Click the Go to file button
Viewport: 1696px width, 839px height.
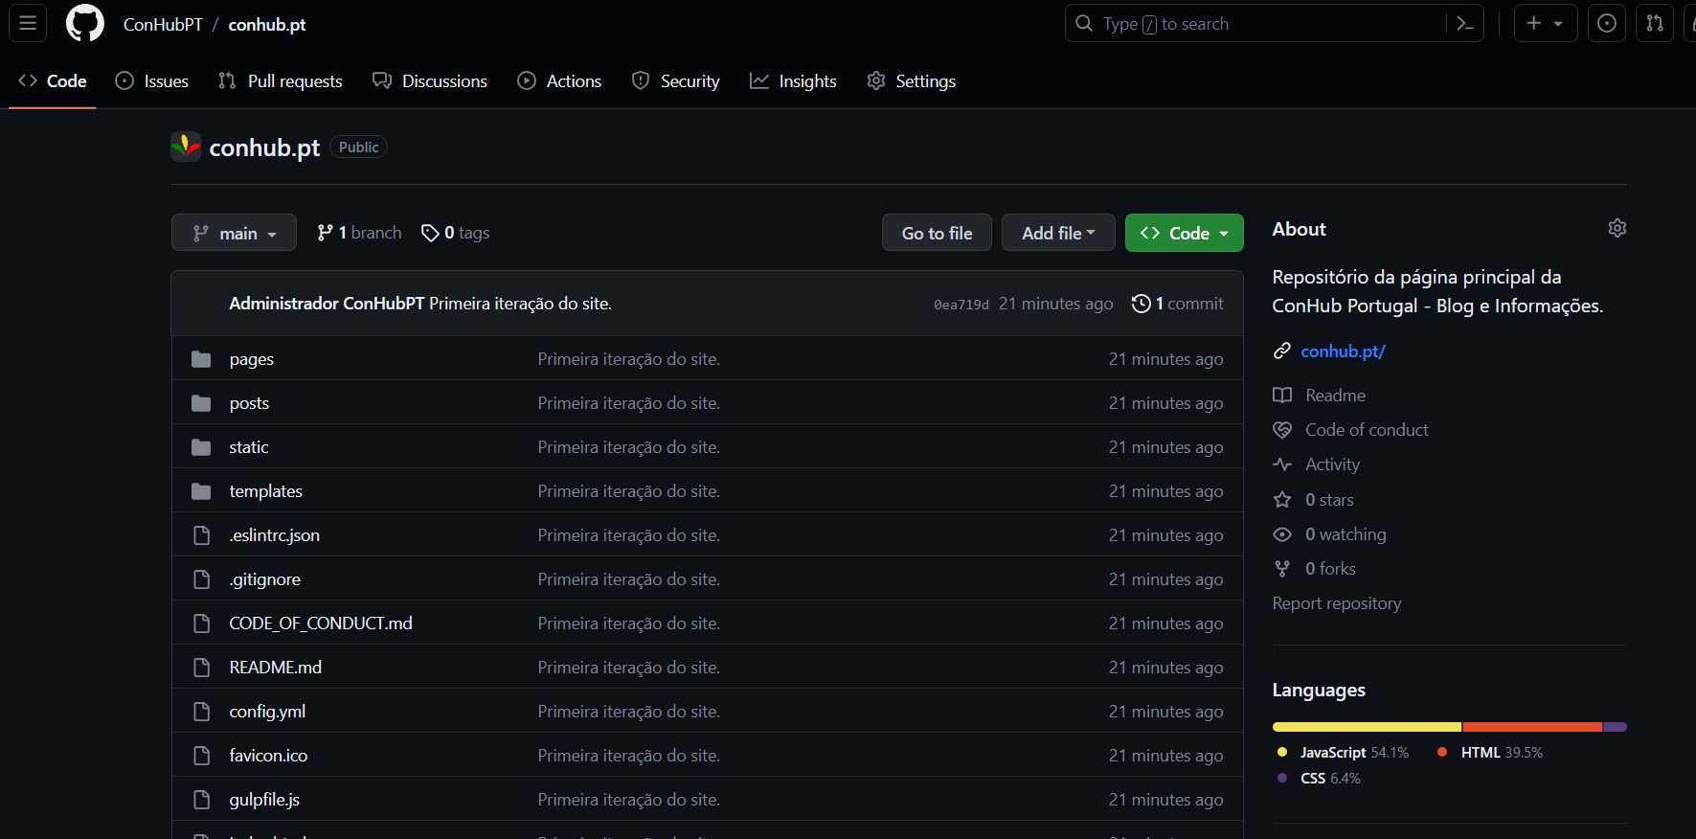(937, 233)
